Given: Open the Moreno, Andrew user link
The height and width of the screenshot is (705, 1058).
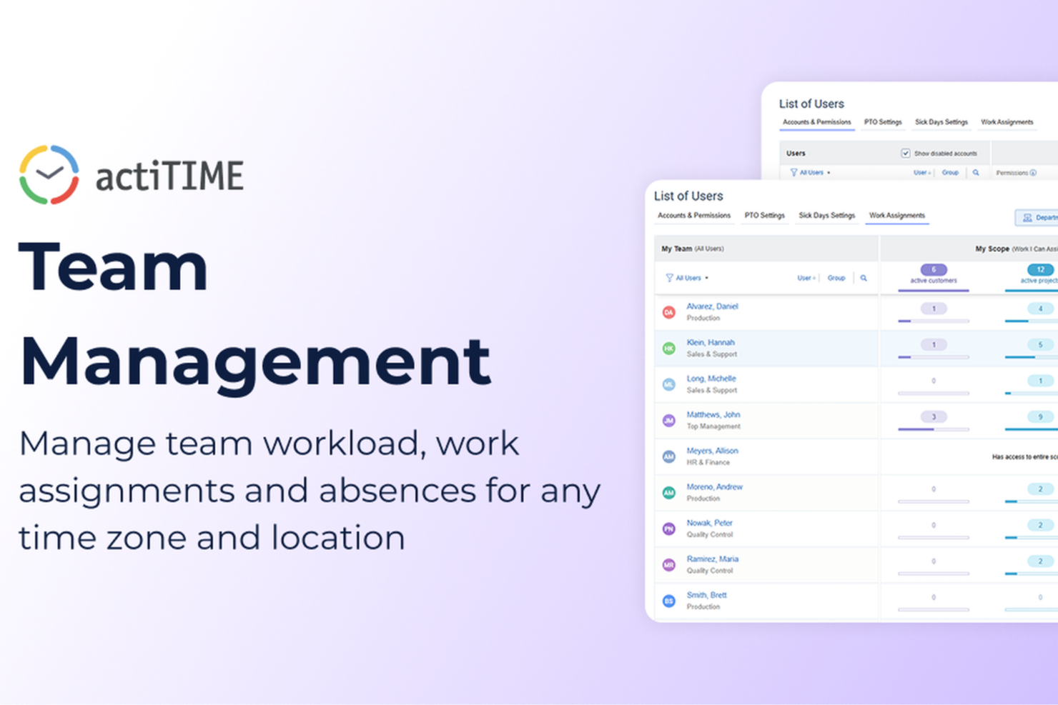Looking at the screenshot, I should 715,487.
